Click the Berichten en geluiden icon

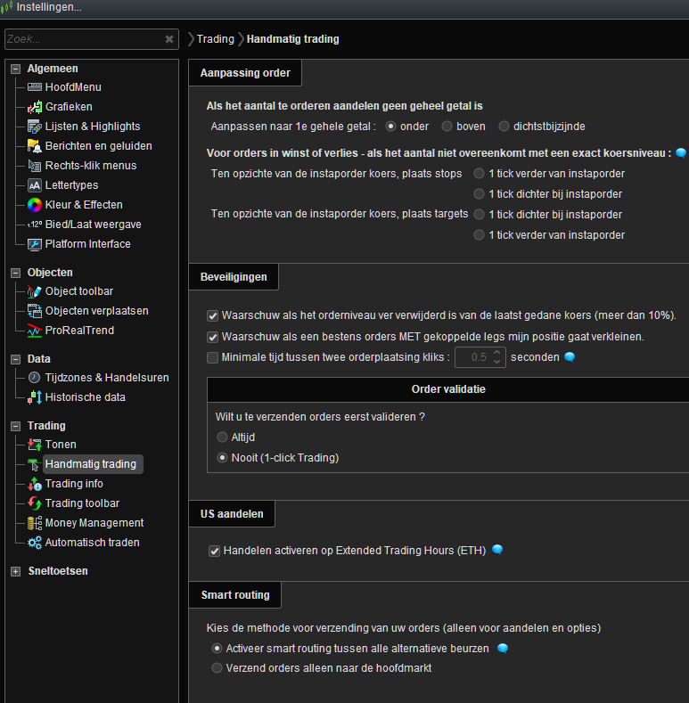pos(35,146)
